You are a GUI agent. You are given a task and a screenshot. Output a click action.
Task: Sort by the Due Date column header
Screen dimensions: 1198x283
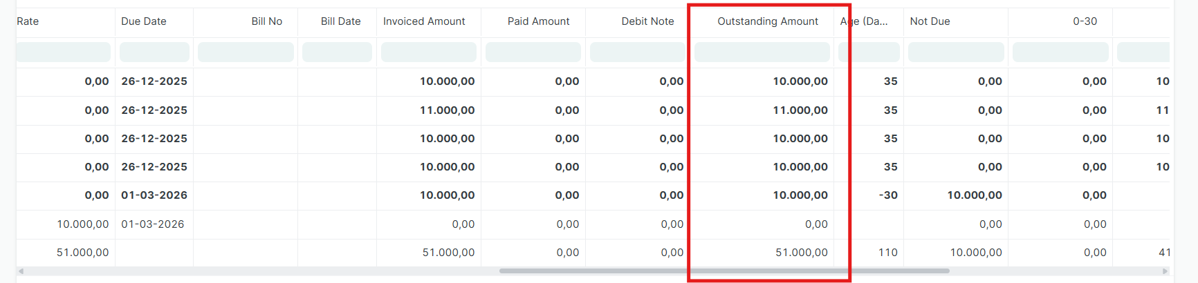pos(144,21)
